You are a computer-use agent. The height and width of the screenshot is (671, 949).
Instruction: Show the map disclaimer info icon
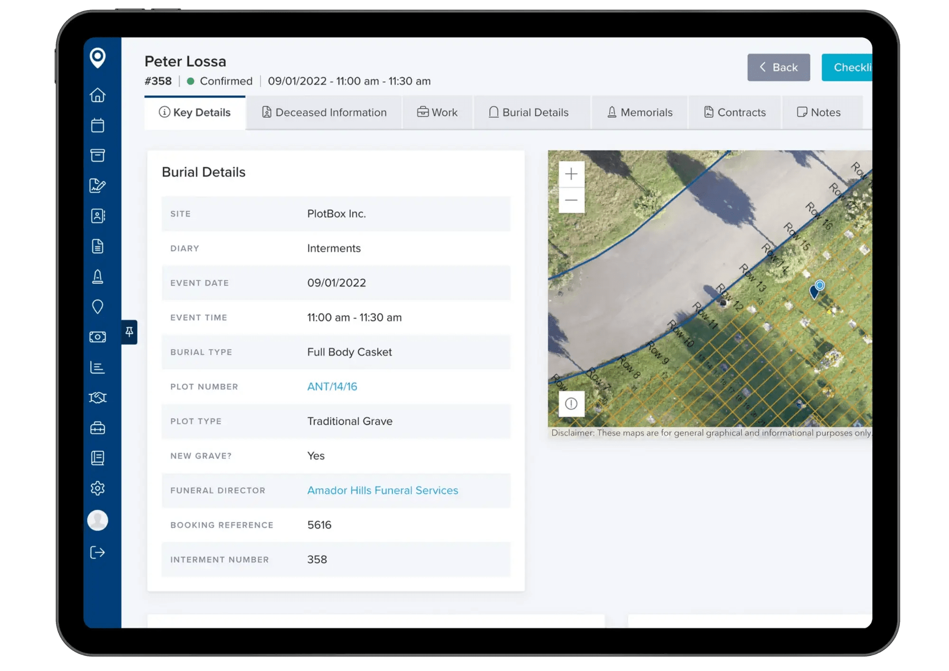[571, 403]
